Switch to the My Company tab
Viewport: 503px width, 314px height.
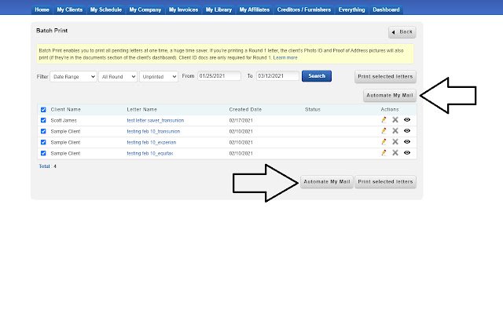[x=145, y=9]
